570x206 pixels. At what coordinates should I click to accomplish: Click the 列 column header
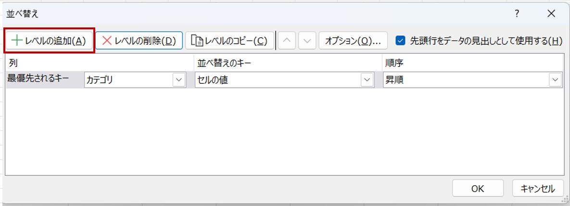pos(13,63)
